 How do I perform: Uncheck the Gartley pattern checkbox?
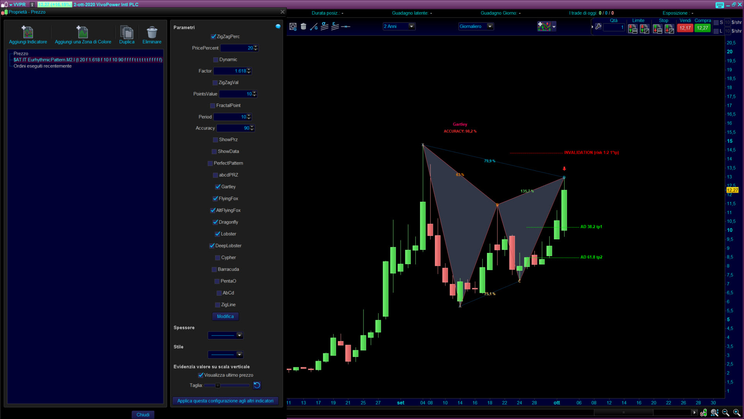(218, 187)
